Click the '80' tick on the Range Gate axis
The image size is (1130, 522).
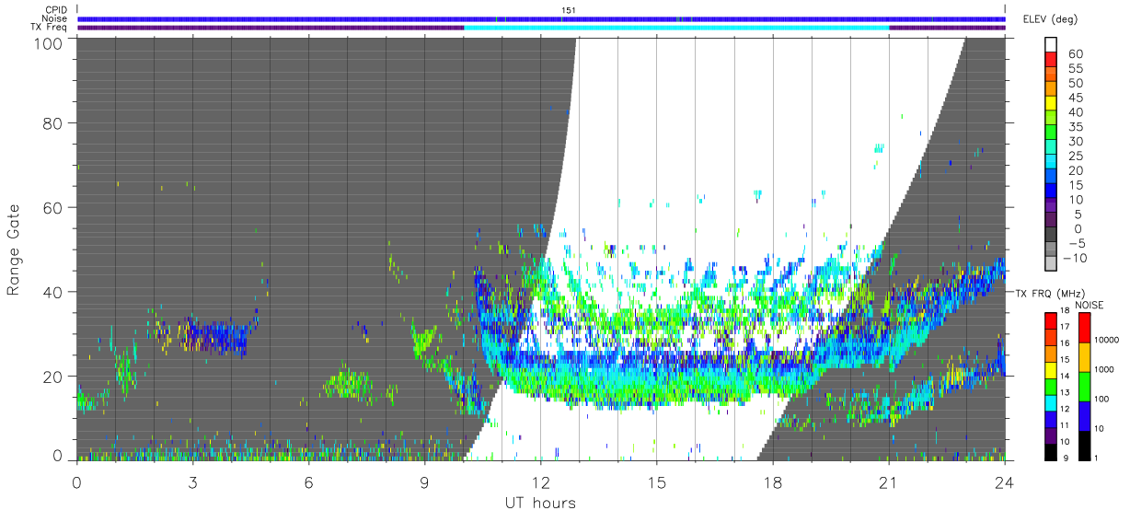(52, 122)
